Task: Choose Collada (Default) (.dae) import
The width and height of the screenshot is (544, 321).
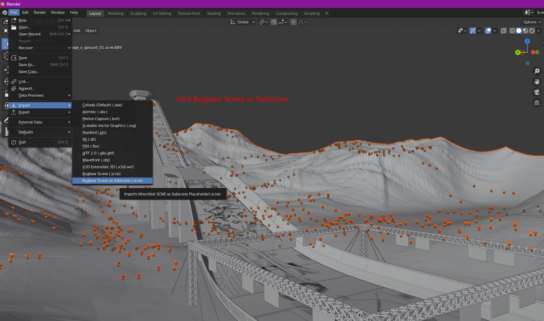Action: [x=112, y=105]
